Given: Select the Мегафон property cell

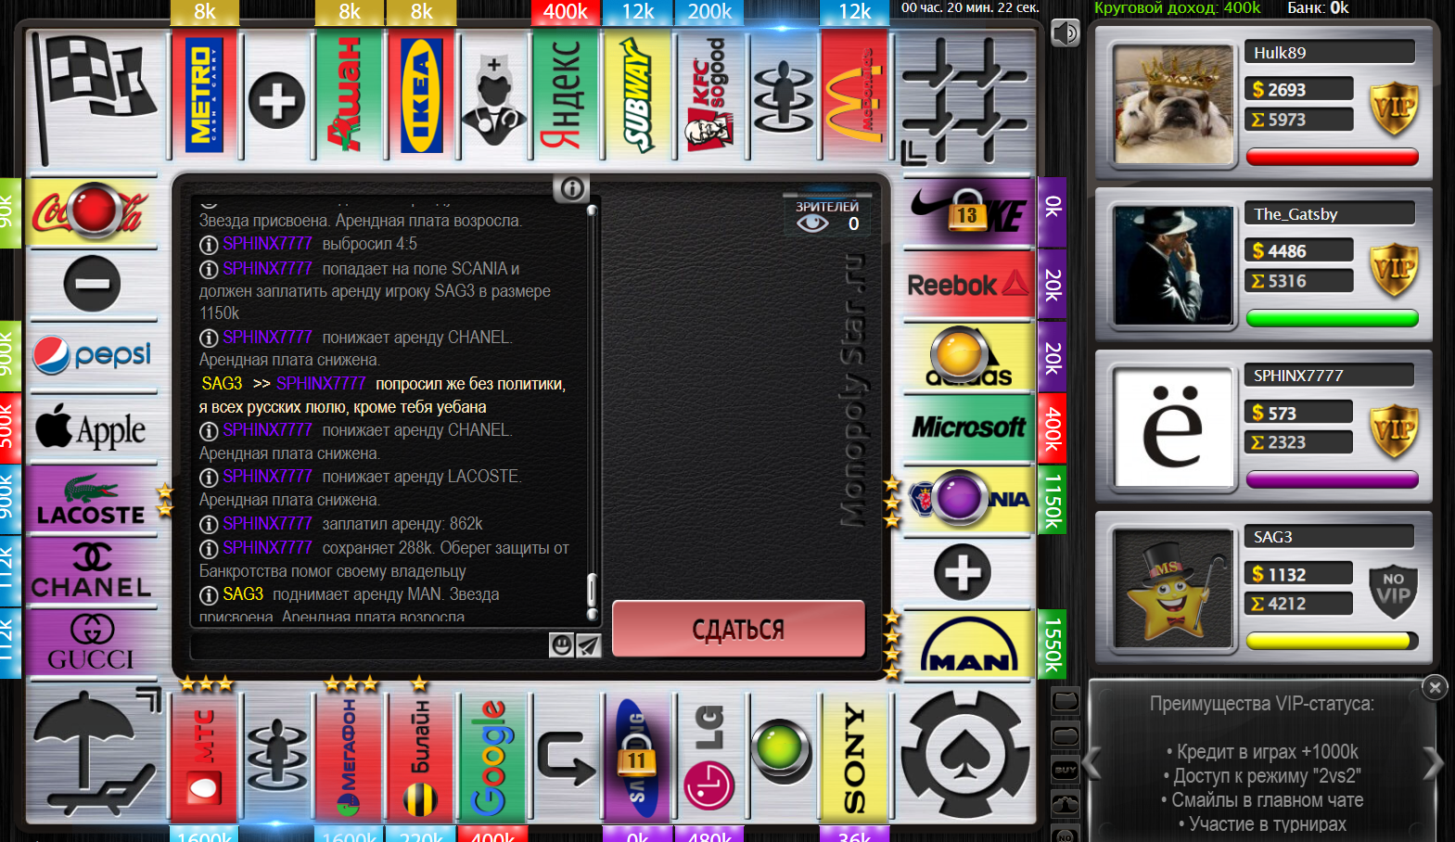Looking at the screenshot, I should click(350, 756).
